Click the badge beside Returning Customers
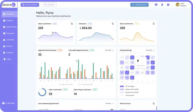 [95, 89]
